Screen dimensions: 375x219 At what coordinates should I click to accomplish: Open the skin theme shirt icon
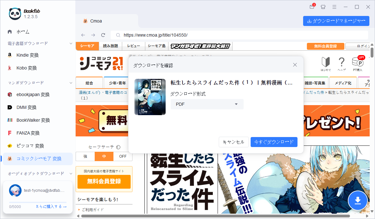click(323, 7)
